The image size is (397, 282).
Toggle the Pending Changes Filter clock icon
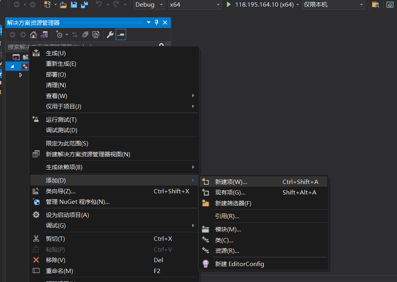click(60, 35)
